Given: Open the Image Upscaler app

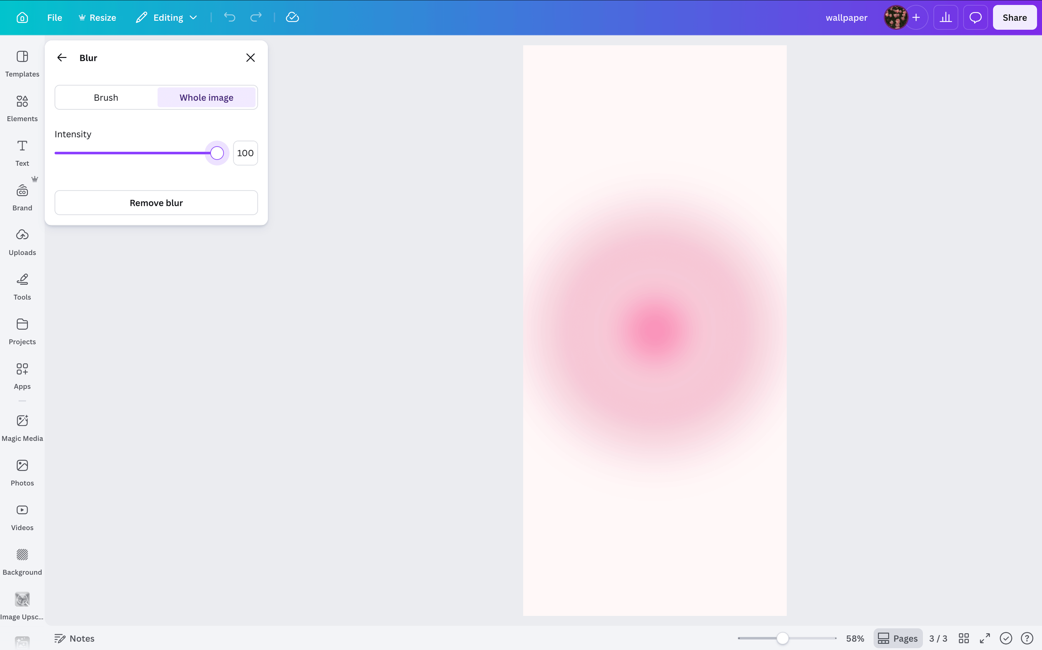Looking at the screenshot, I should click(x=22, y=606).
